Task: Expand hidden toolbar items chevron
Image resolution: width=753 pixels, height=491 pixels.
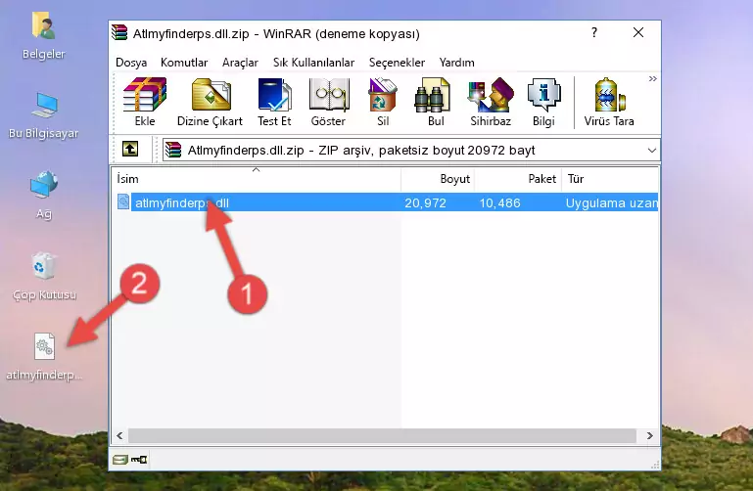Action: [652, 79]
